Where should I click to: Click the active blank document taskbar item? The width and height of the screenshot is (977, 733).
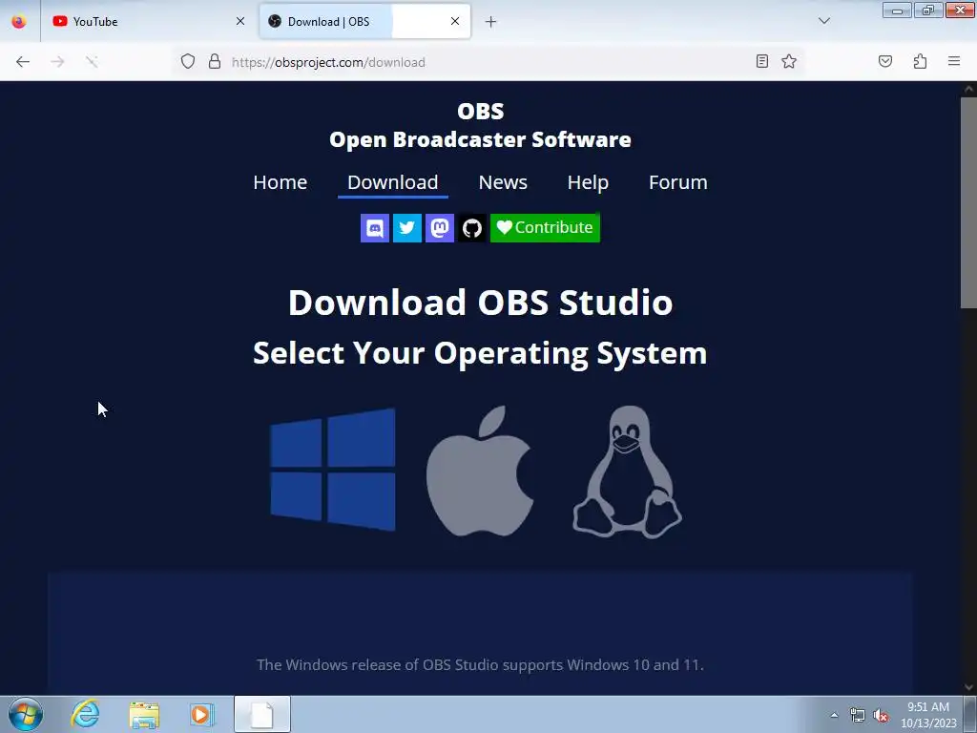(x=262, y=714)
